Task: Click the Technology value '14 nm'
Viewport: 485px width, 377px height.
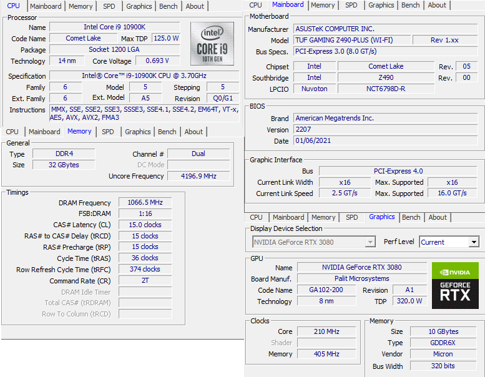Action: 67,61
